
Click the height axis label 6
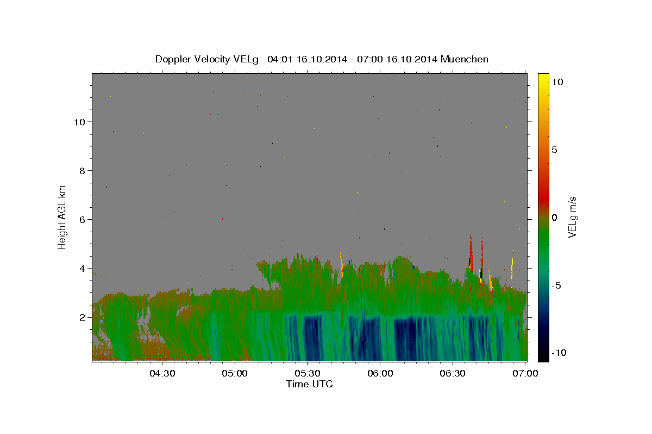83,220
